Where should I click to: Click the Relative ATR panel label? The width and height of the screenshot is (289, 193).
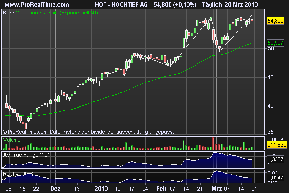pyautogui.click(x=18, y=174)
